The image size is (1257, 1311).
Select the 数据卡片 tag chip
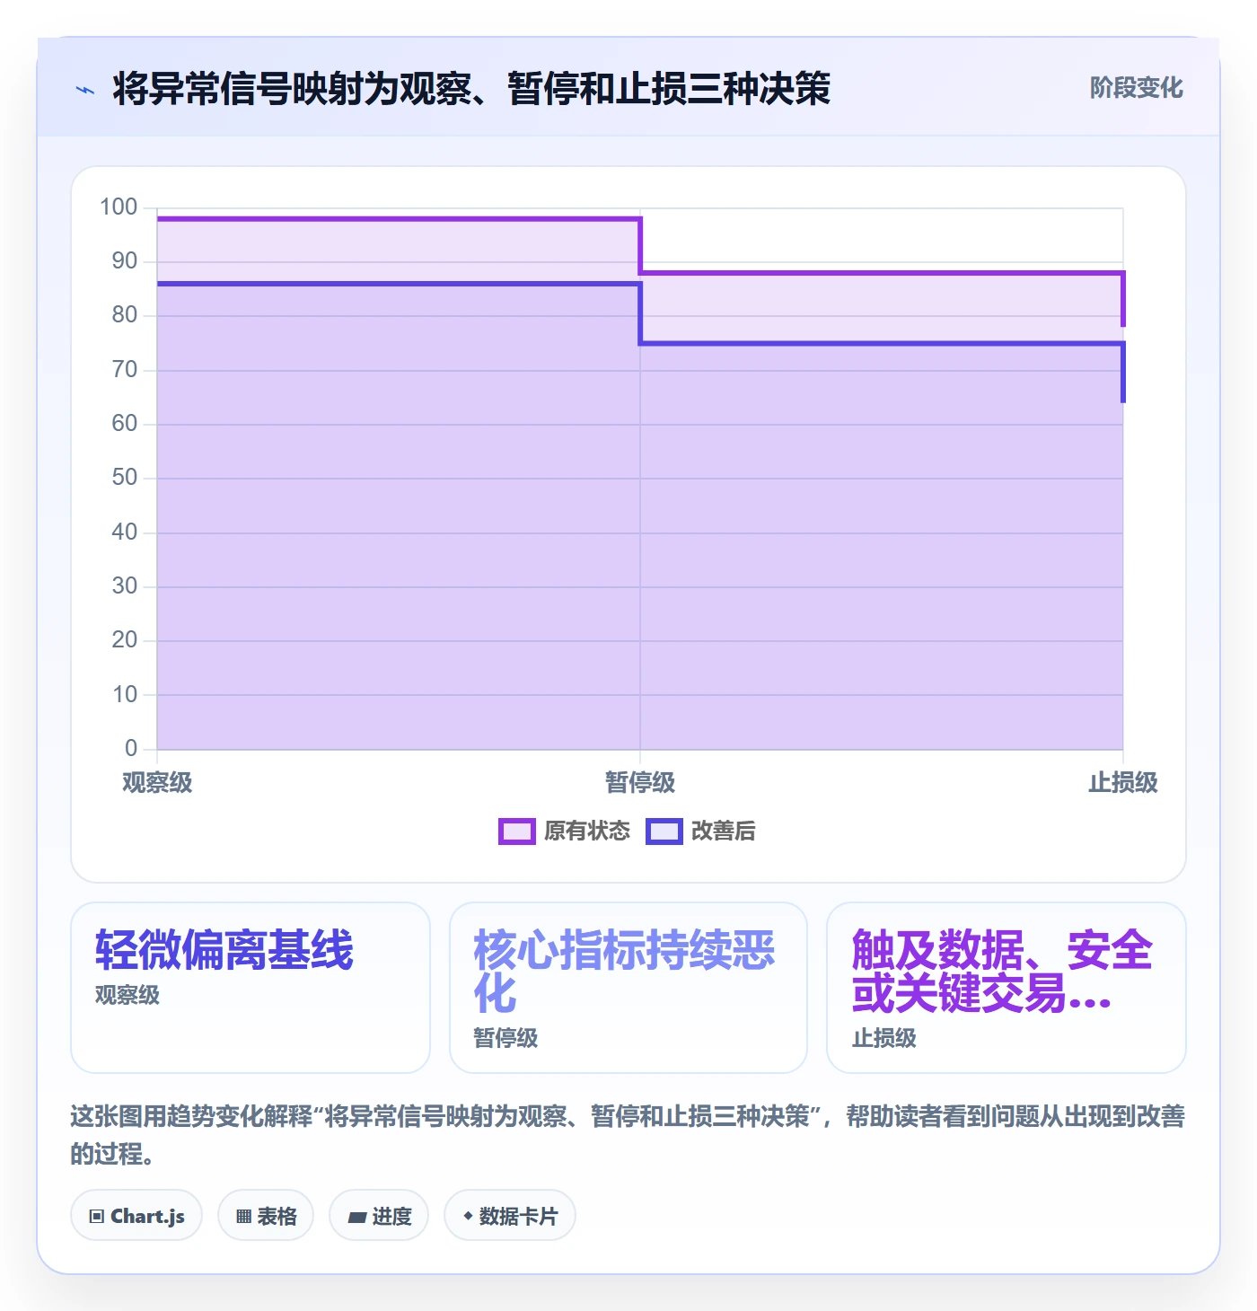click(510, 1216)
